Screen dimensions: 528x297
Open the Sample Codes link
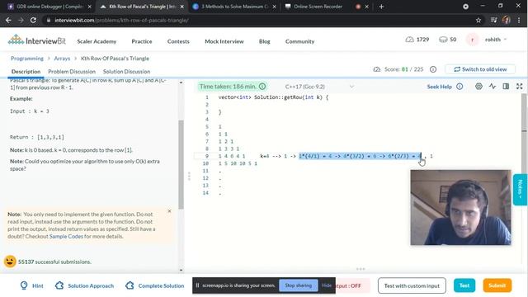point(66,237)
